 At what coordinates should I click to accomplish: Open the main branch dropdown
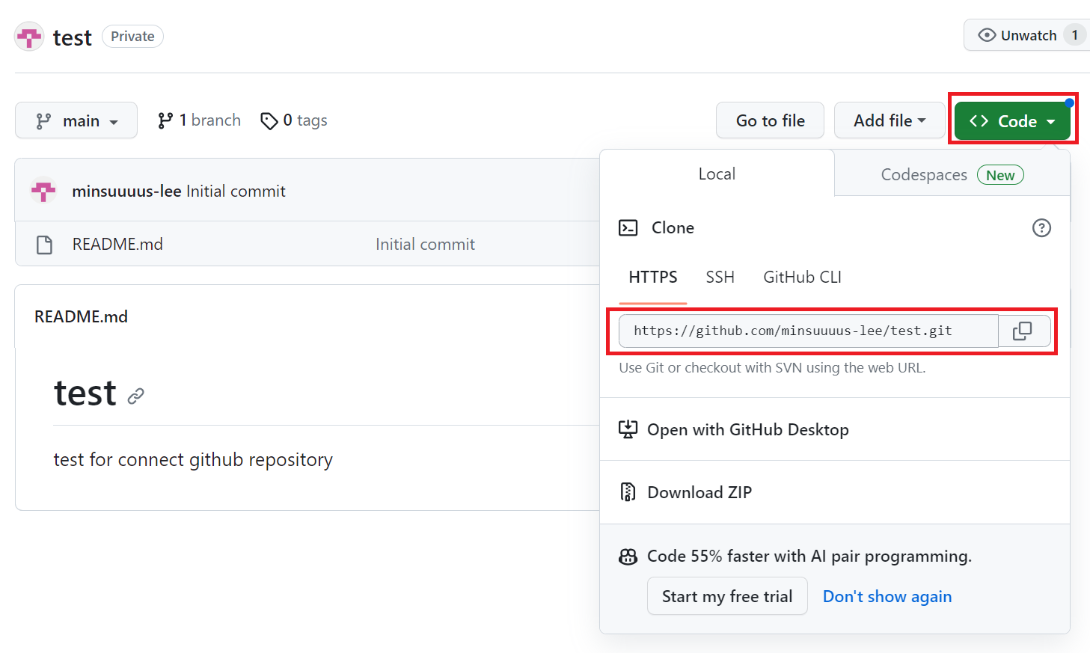(76, 120)
